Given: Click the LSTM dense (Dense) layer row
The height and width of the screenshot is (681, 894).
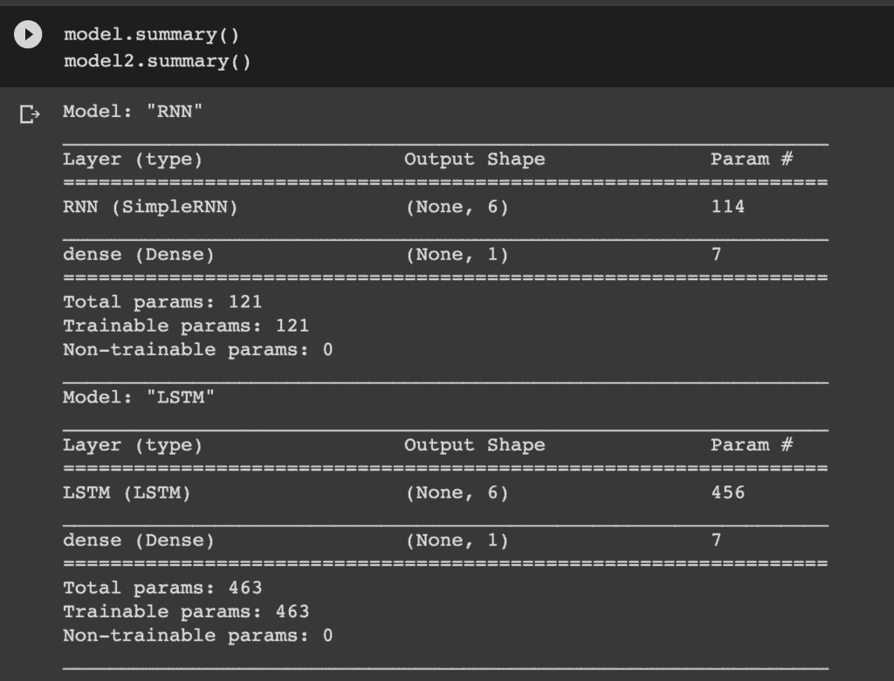Looking at the screenshot, I should pyautogui.click(x=445, y=540).
